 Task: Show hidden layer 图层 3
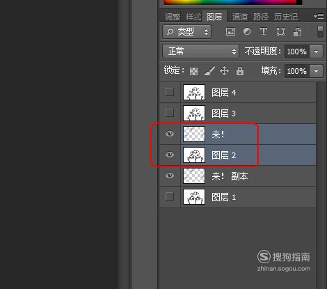170,113
